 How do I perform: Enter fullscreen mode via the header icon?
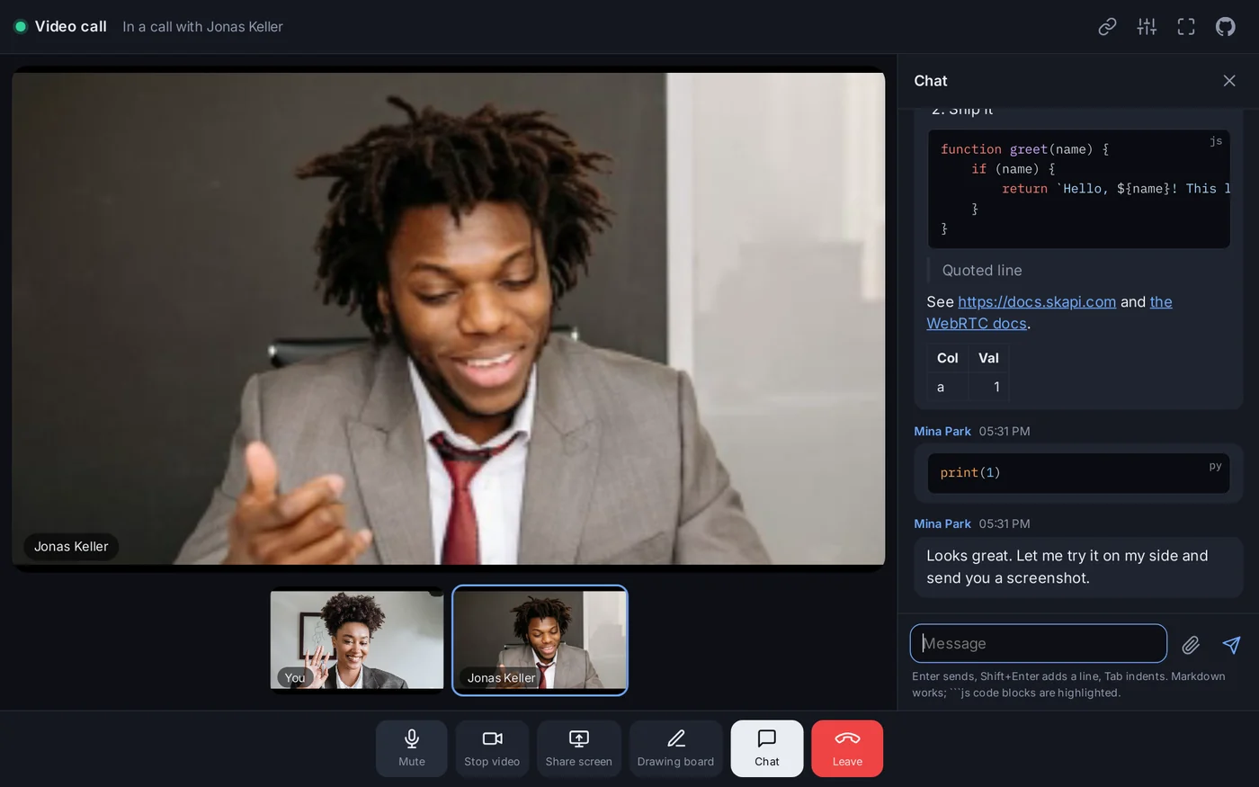(x=1186, y=27)
